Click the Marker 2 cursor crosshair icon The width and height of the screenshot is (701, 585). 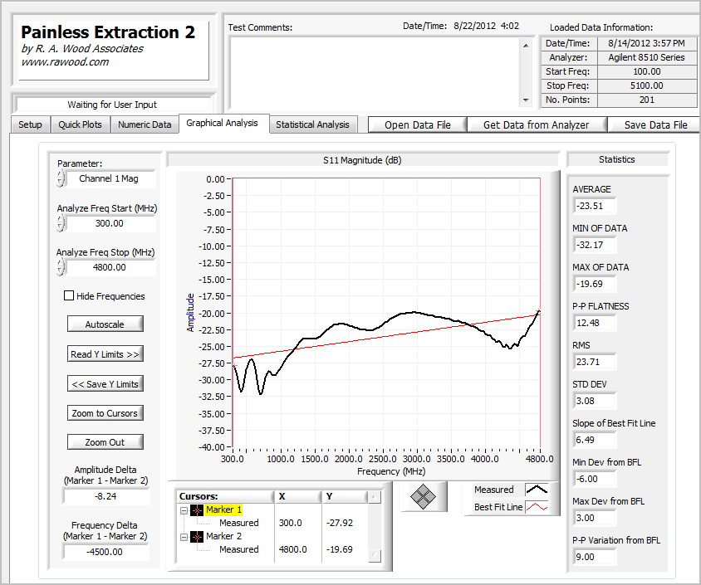tap(197, 537)
